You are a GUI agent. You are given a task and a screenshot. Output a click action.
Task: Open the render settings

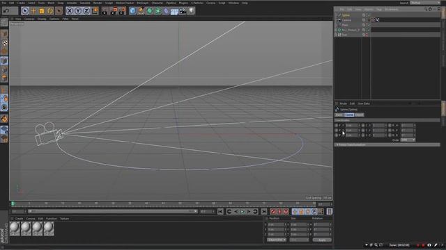(x=122, y=11)
